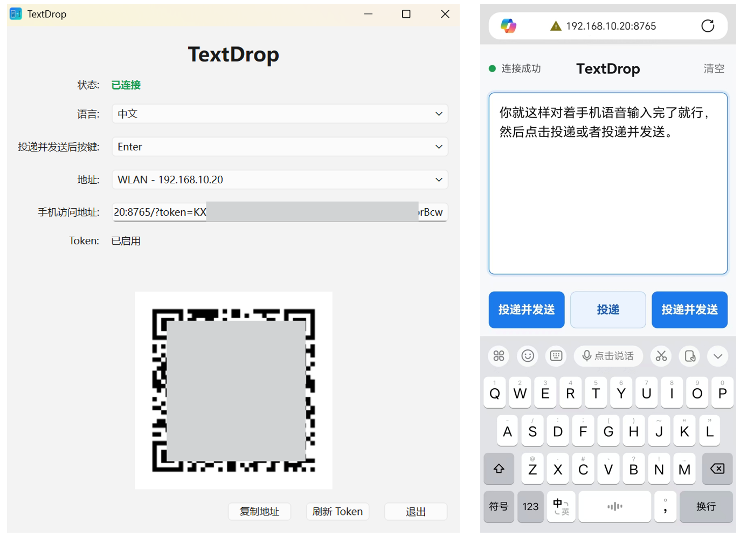747x537 pixels.
Task: Open the 地址 dropdown showing WLAN
Action: (x=280, y=180)
